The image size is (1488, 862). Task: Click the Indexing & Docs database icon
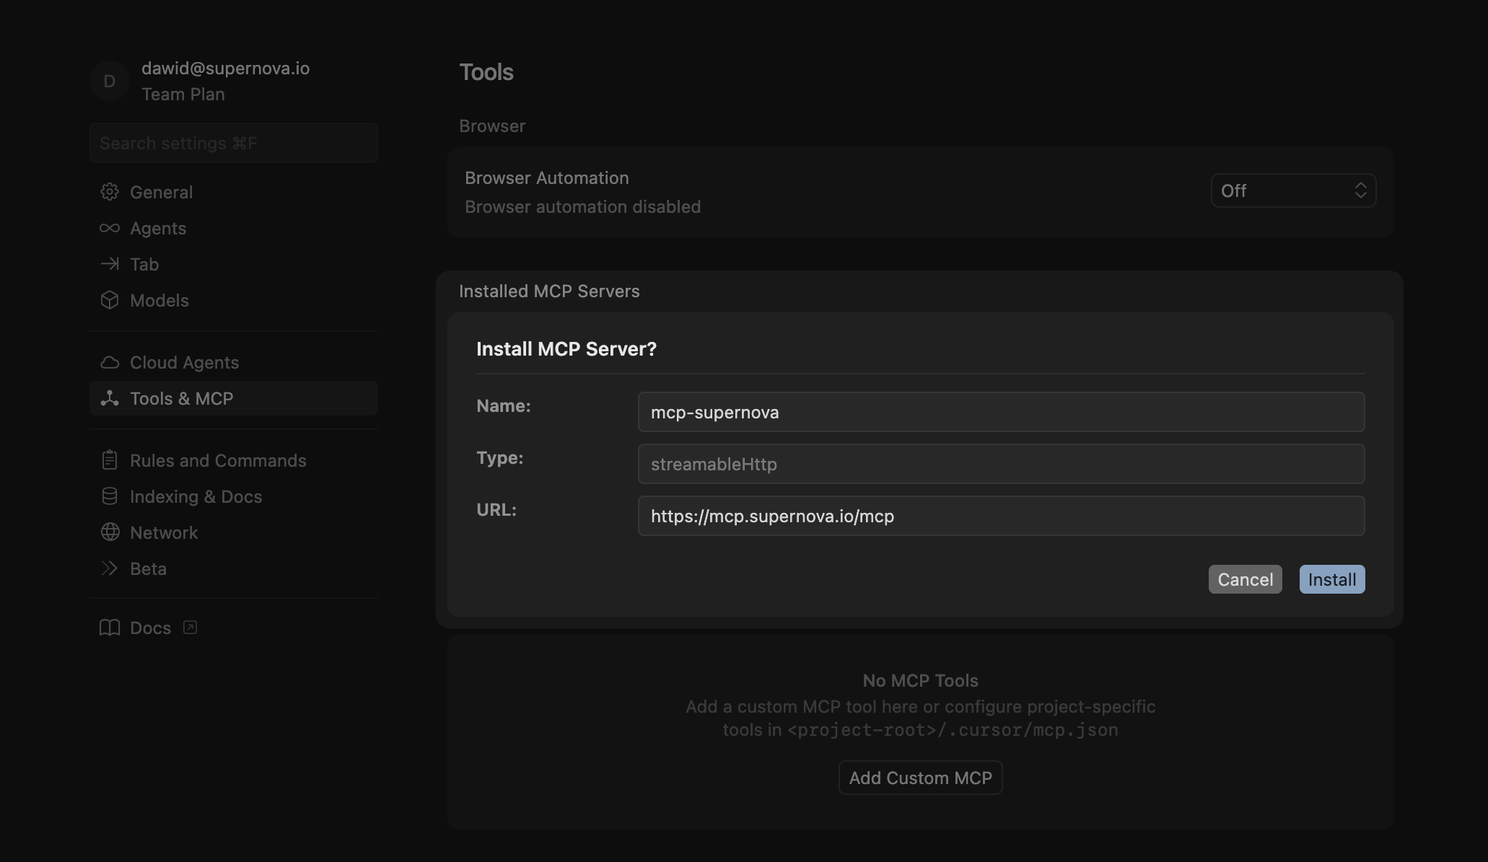pyautogui.click(x=110, y=496)
